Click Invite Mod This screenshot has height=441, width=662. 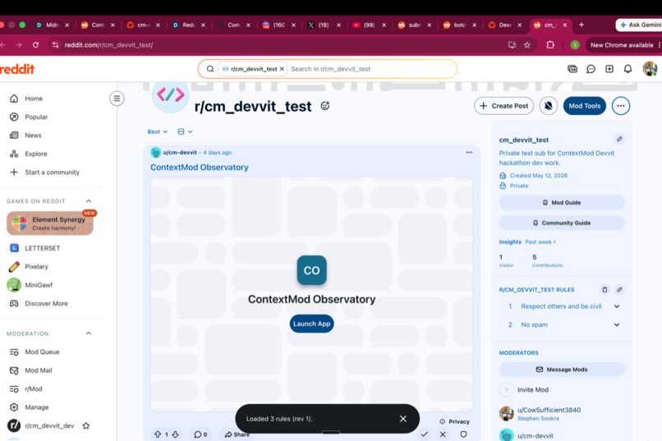point(533,389)
